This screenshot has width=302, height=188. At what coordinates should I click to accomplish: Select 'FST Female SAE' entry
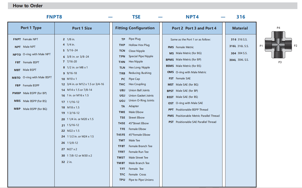coord(180,79)
